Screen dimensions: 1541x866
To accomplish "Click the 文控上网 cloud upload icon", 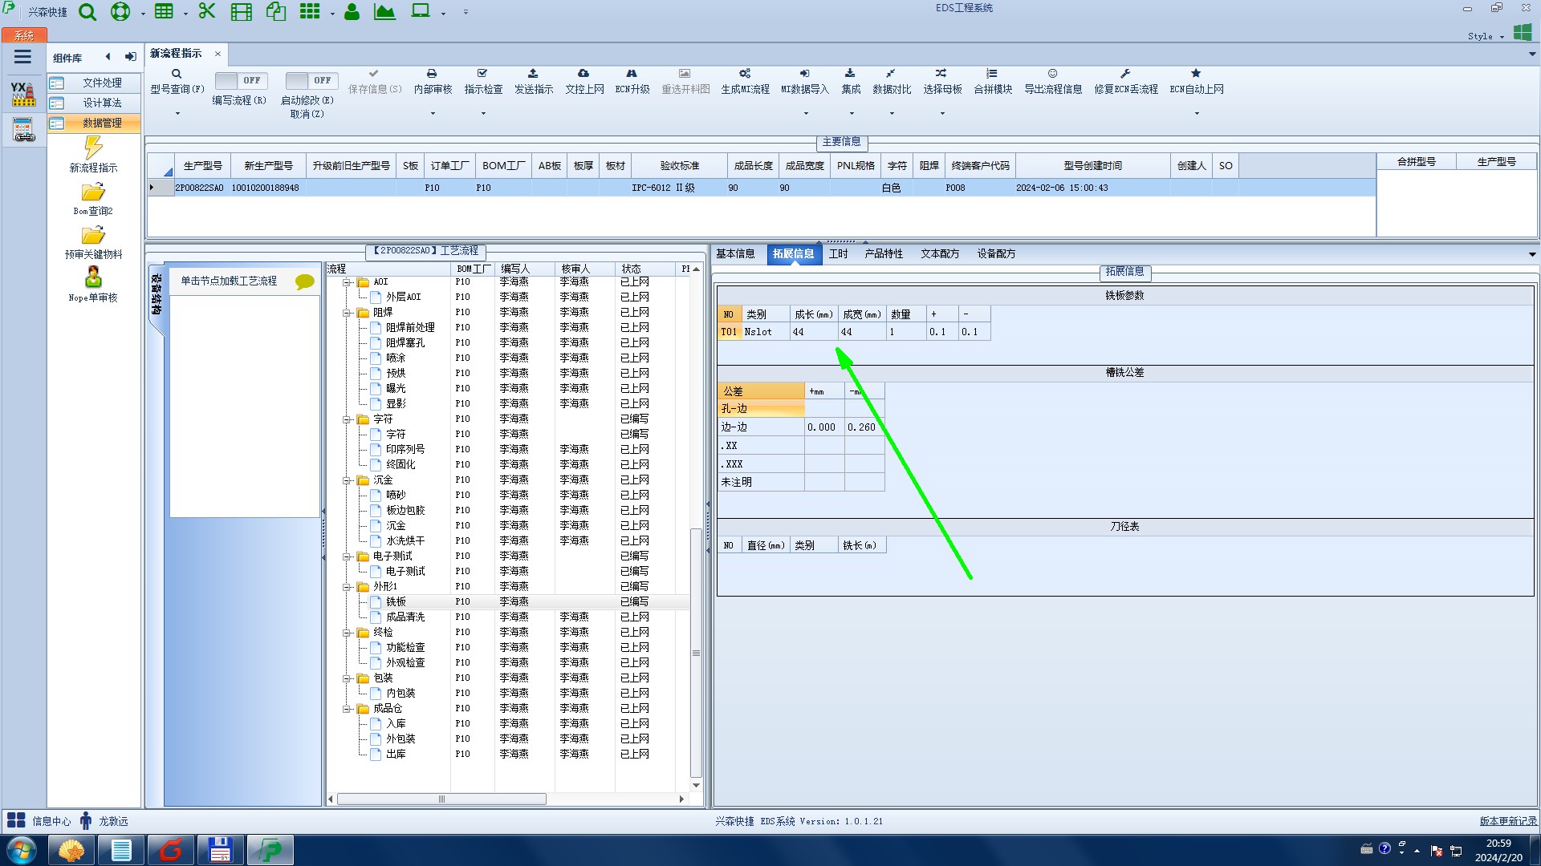I will (x=583, y=74).
